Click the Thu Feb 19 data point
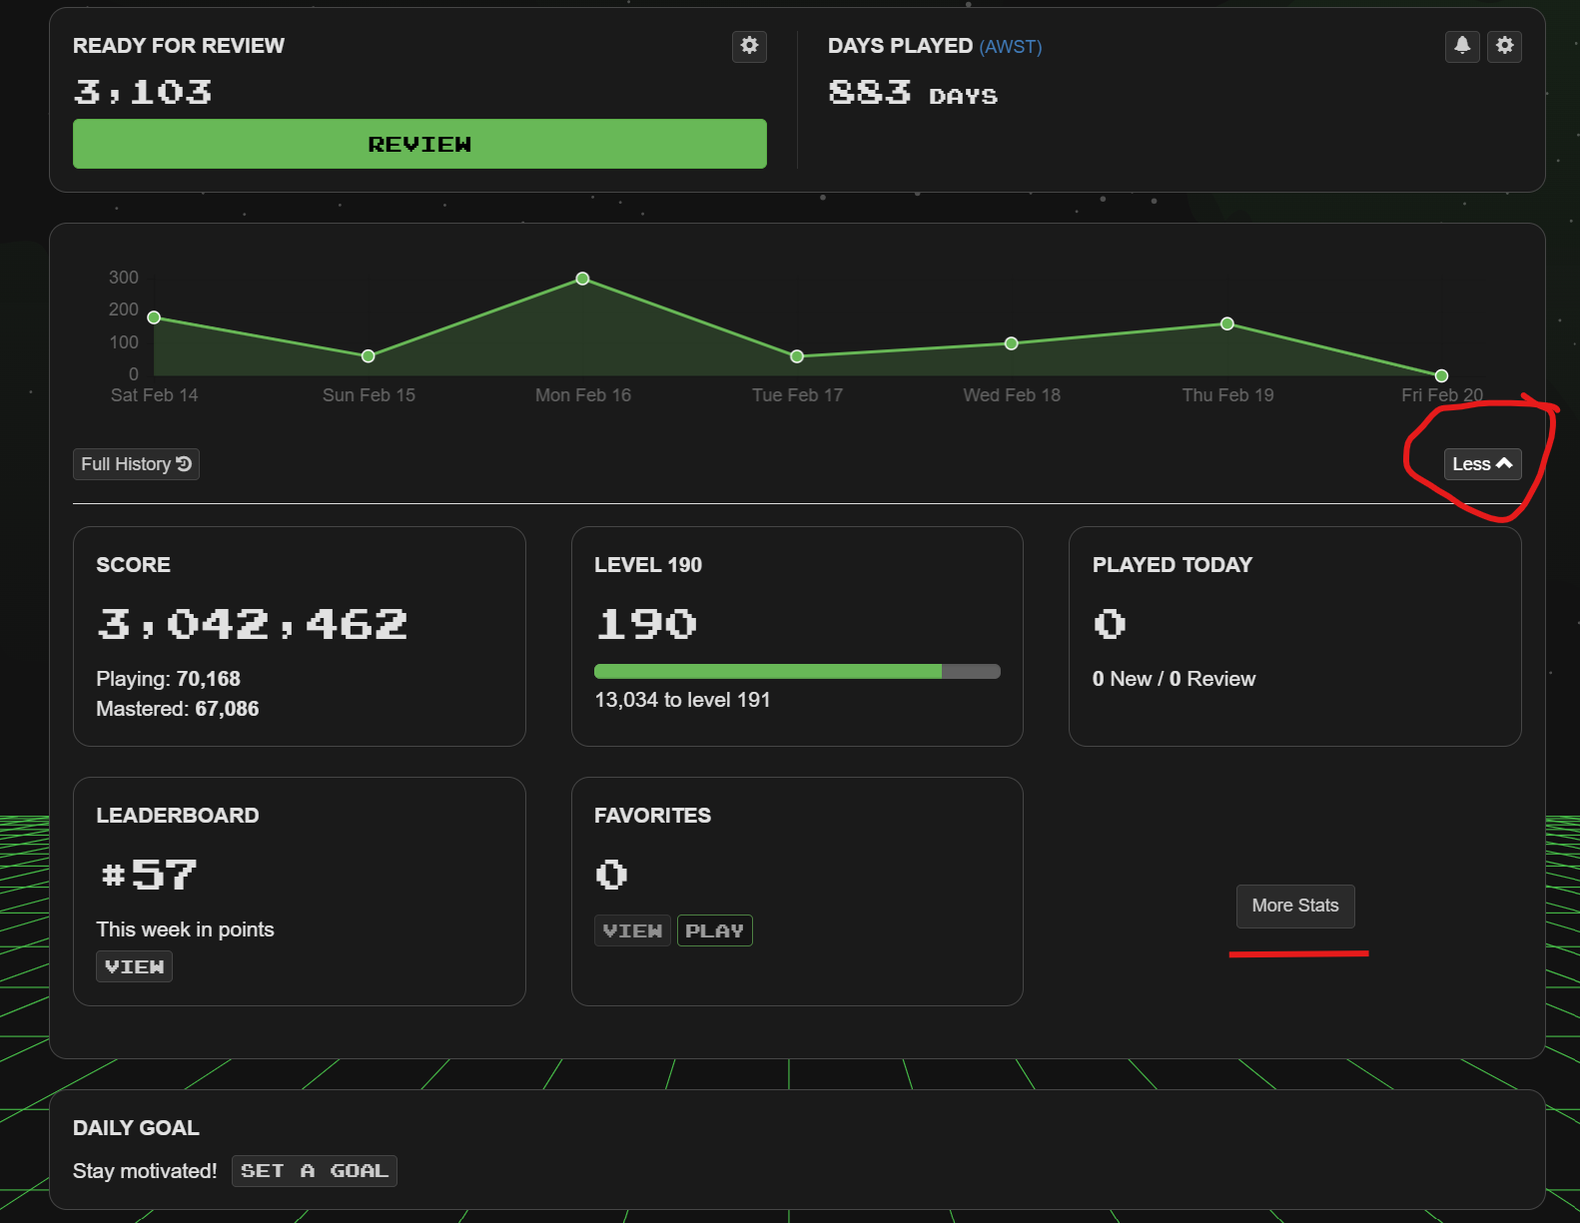Image resolution: width=1580 pixels, height=1223 pixels. pyautogui.click(x=1227, y=323)
